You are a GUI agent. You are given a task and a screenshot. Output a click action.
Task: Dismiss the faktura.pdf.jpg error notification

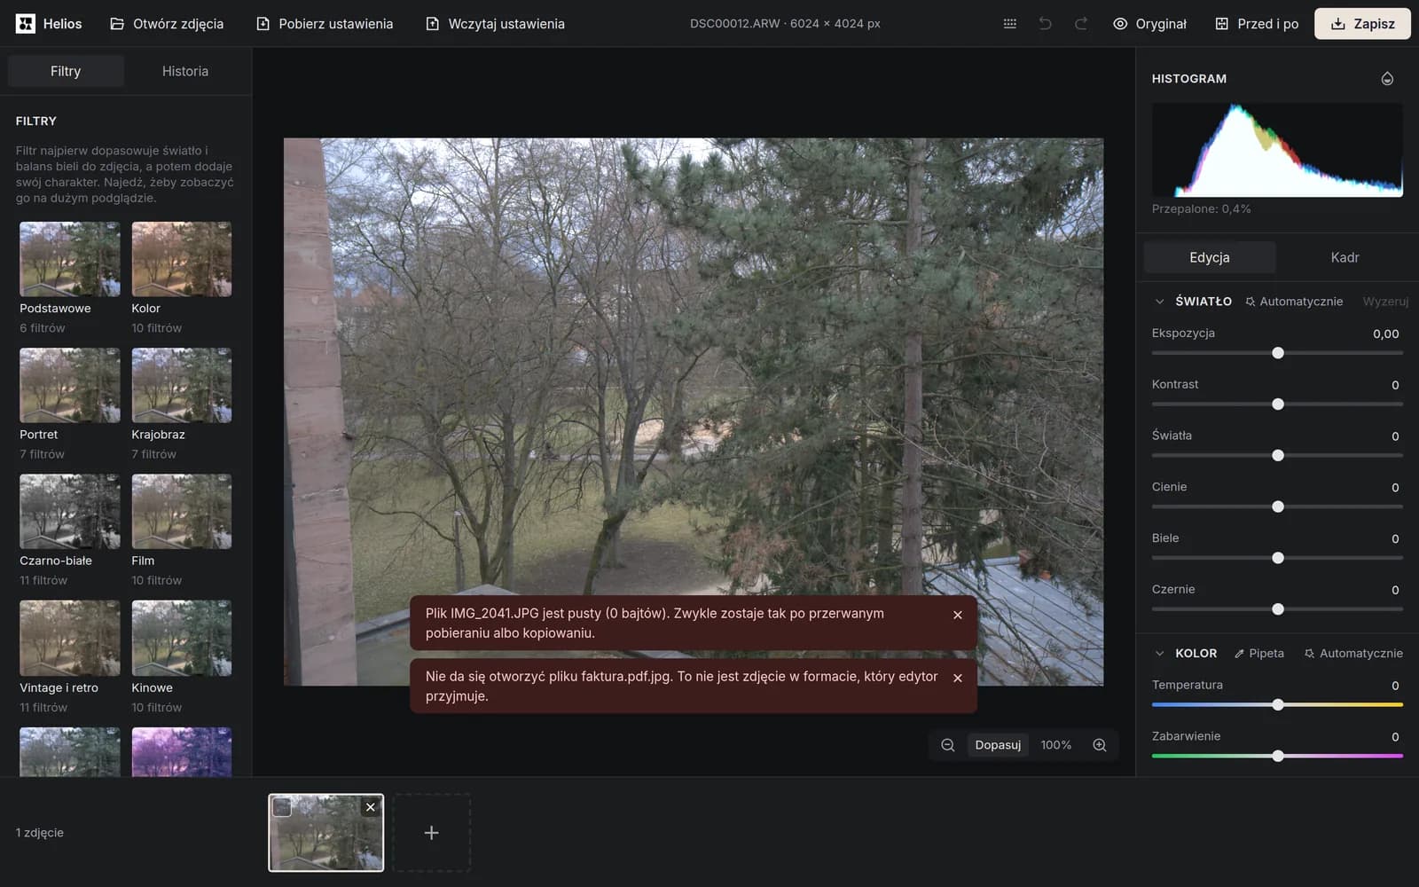point(958,678)
